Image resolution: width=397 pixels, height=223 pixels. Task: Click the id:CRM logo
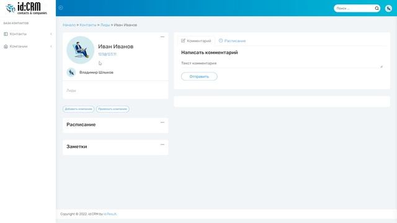tap(26, 8)
